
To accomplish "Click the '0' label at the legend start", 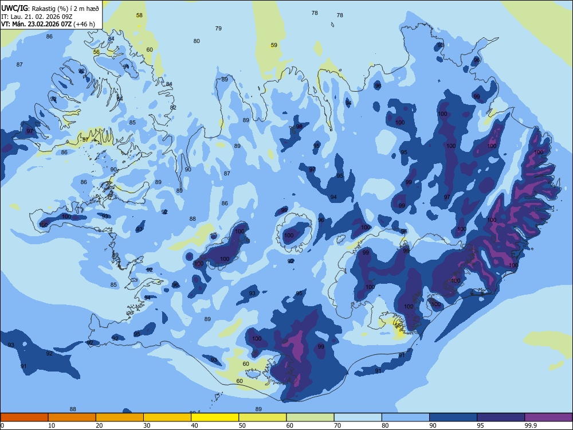I will point(2,425).
